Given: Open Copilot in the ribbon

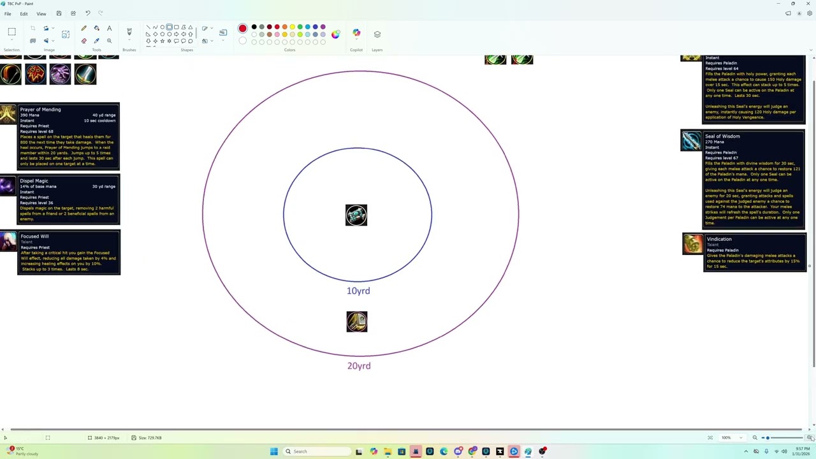Looking at the screenshot, I should point(356,34).
